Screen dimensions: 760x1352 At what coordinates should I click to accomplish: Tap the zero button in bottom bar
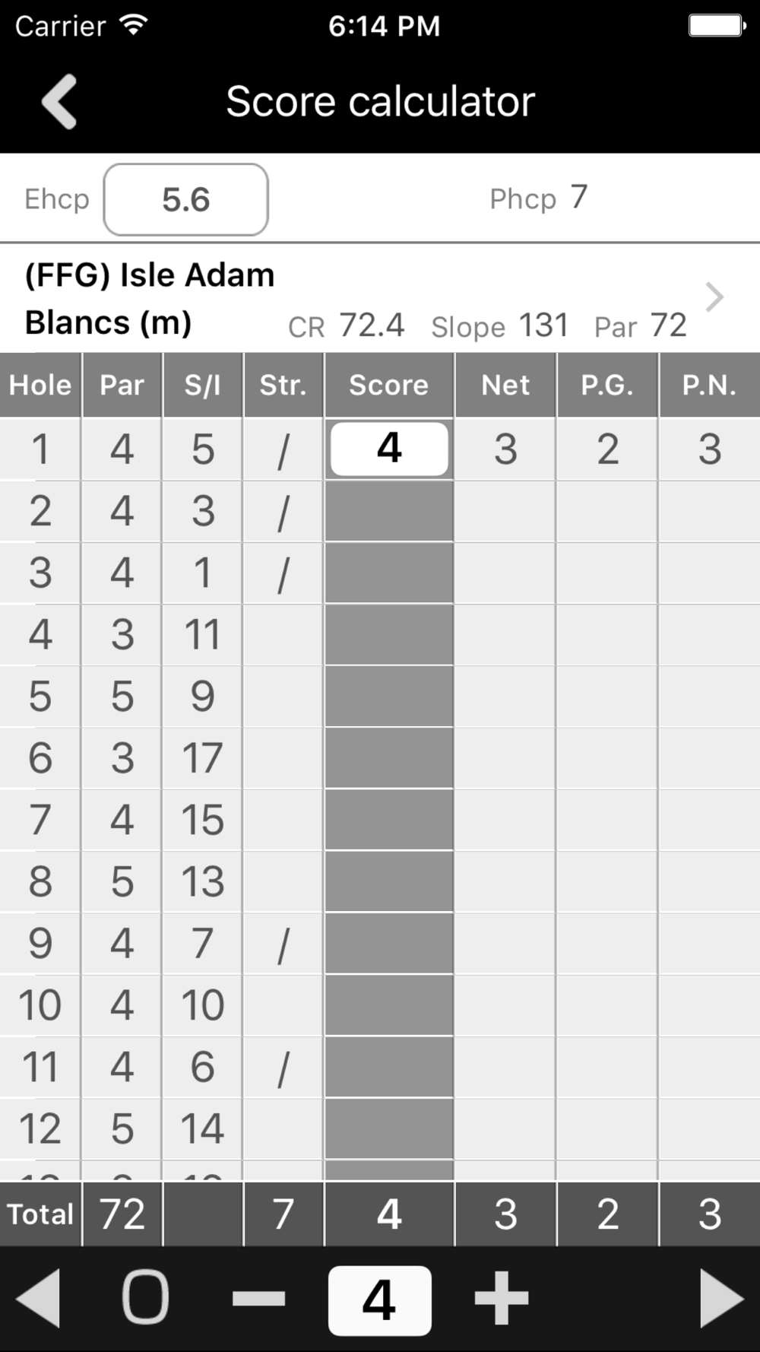pyautogui.click(x=145, y=1297)
